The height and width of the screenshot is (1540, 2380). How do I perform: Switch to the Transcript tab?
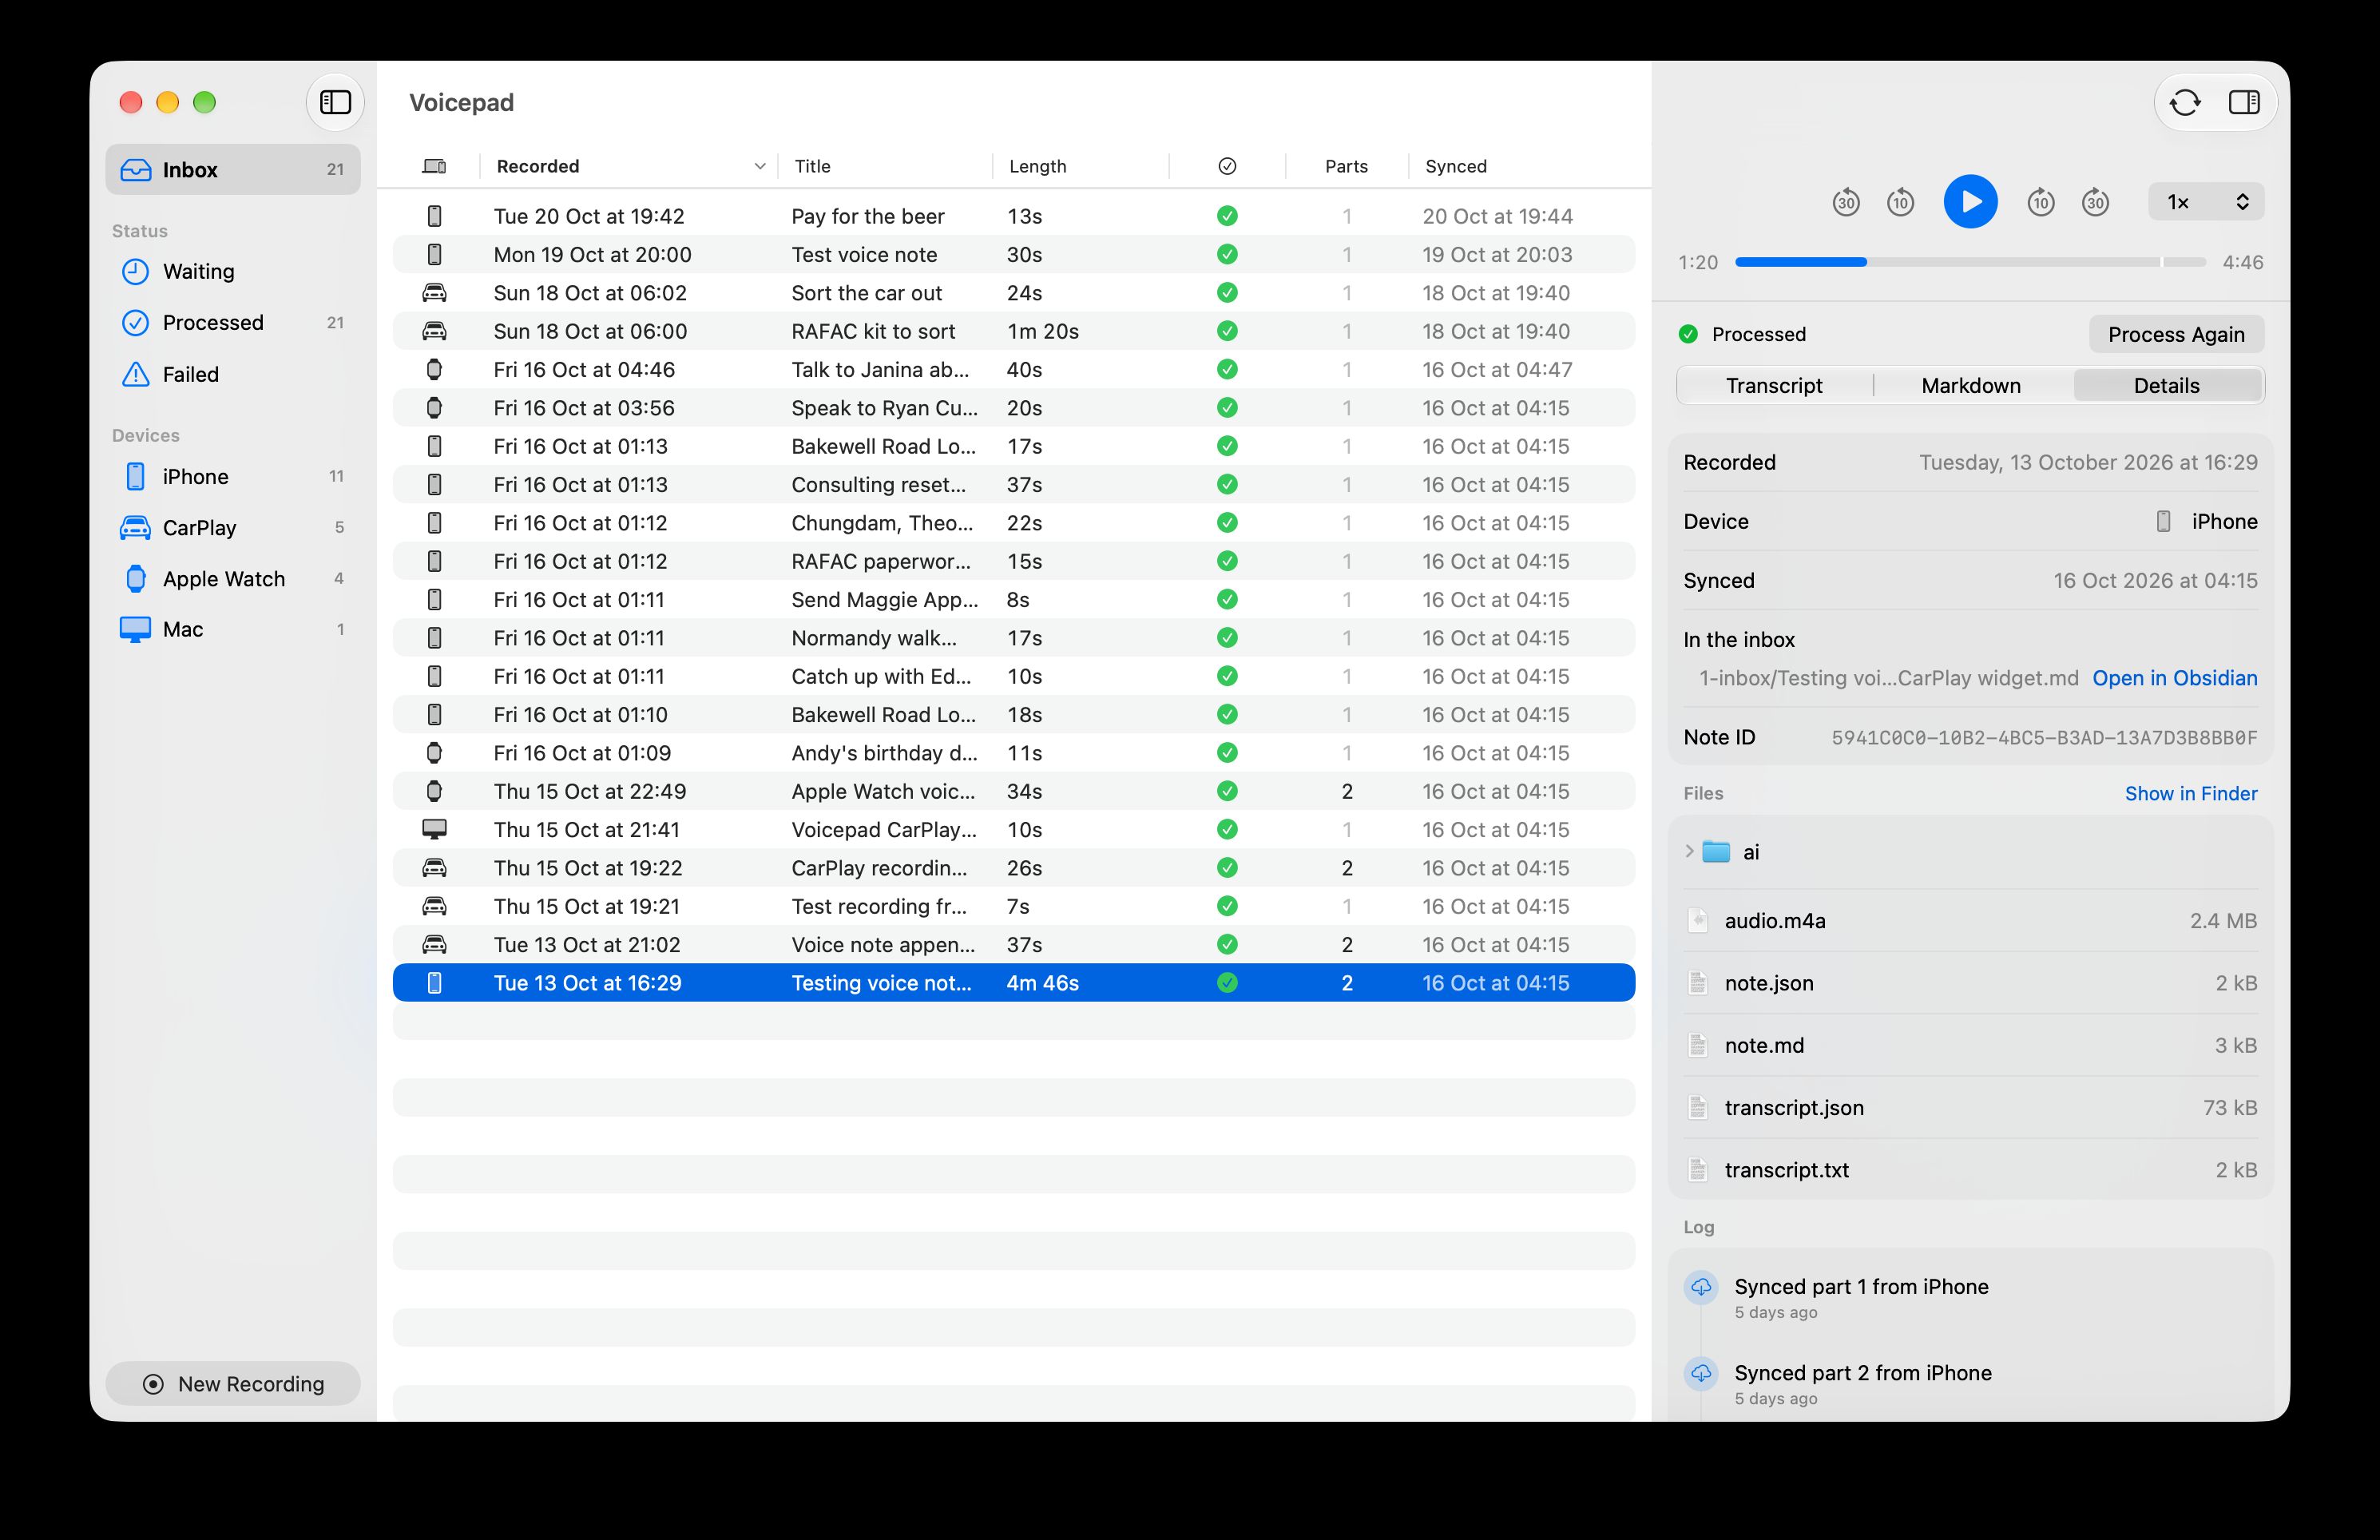[1775, 386]
